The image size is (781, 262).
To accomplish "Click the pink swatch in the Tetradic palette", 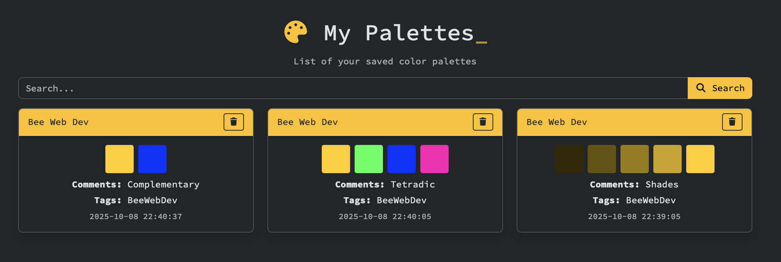I will (x=434, y=158).
